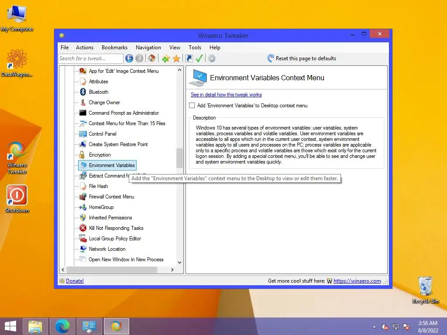The width and height of the screenshot is (447, 335).
Task: Click the Bluetooth icon in the tree
Action: tap(83, 92)
